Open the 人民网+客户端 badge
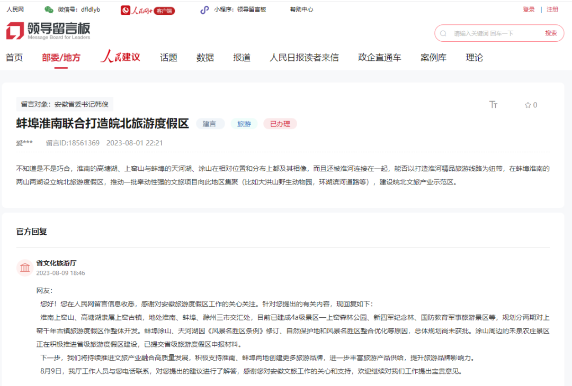The width and height of the screenshot is (572, 386). coord(148,10)
